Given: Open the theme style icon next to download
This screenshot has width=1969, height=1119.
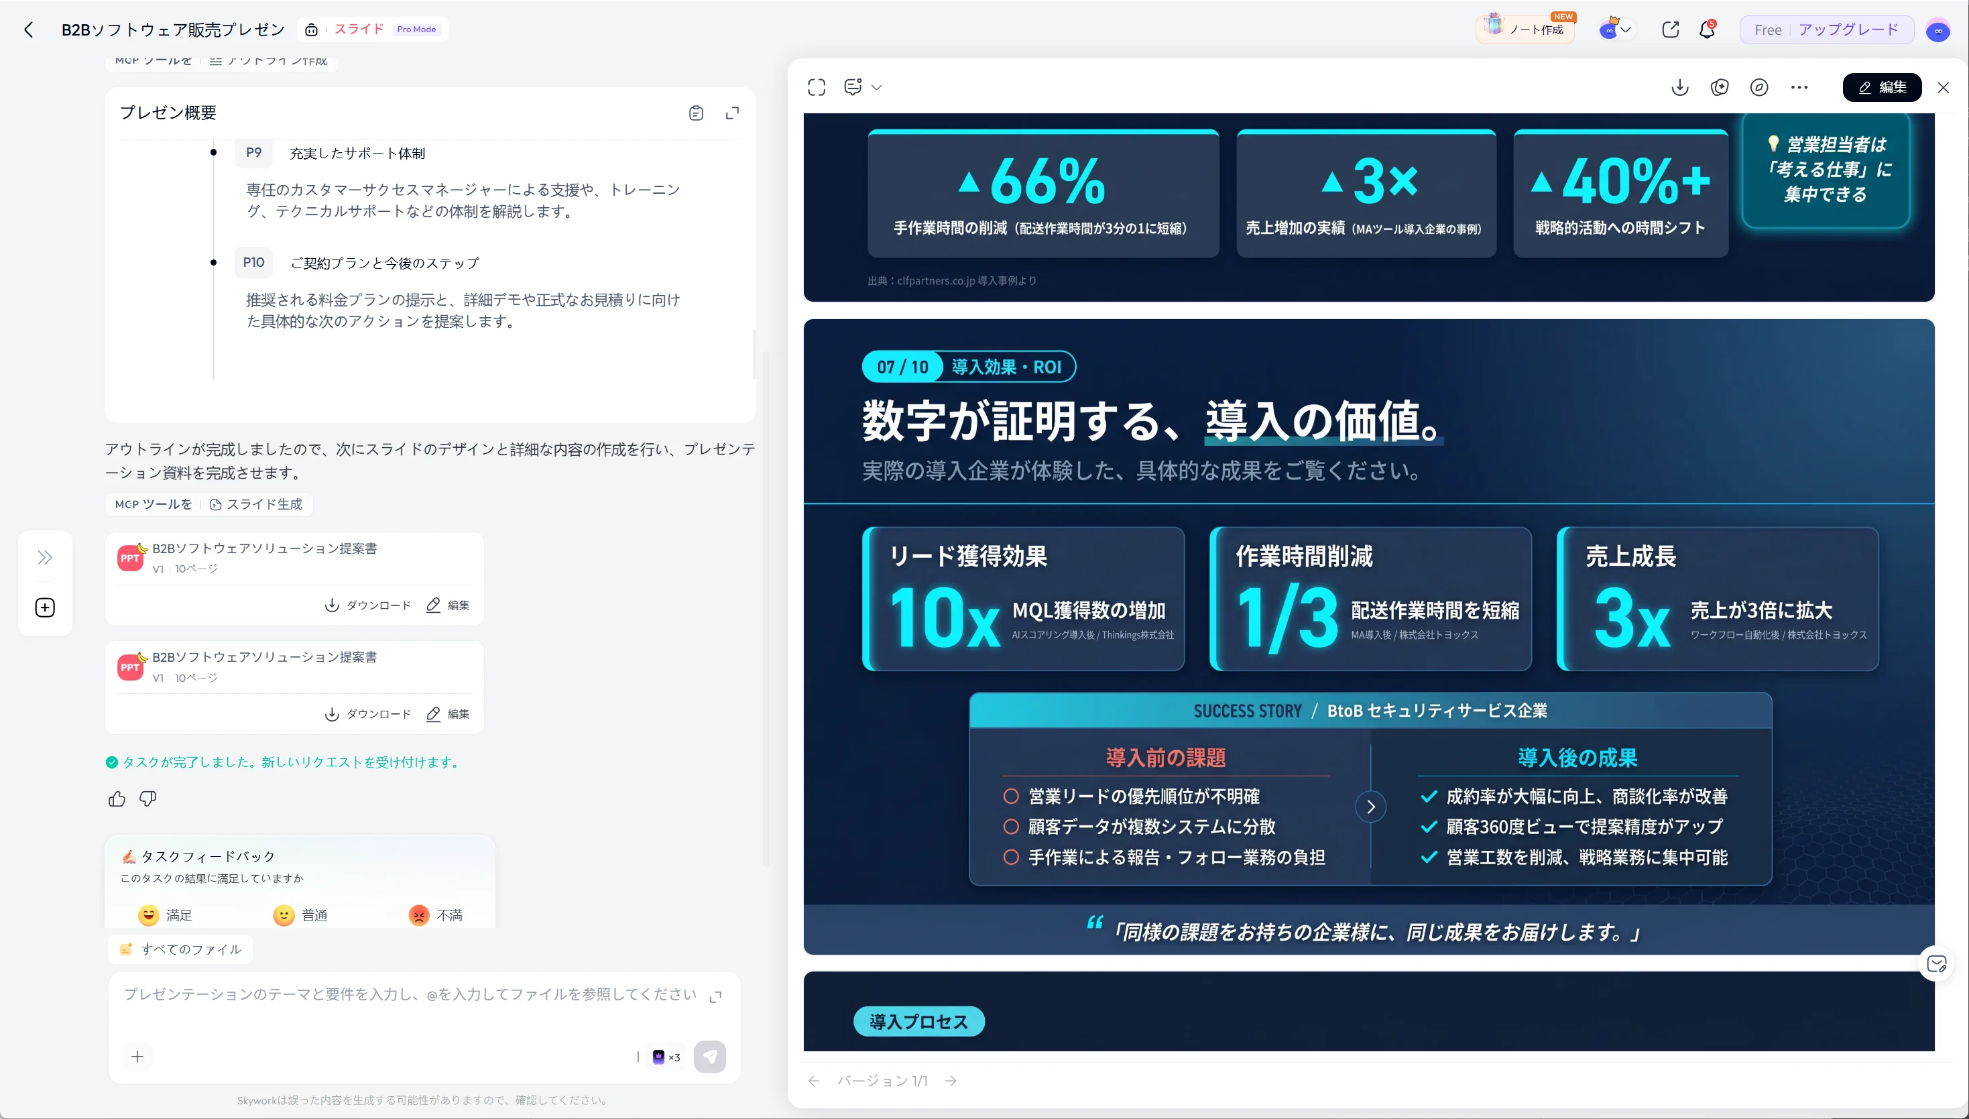Looking at the screenshot, I should tap(1720, 87).
